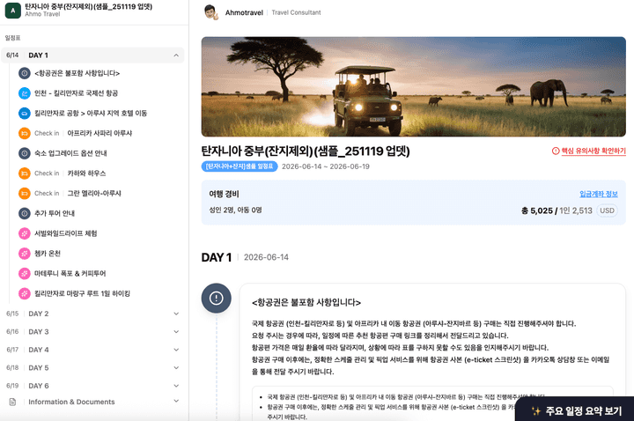The image size is (634, 421).
Task: Click the large alert icon on DAY 1 timeline
Action: pyautogui.click(x=217, y=298)
